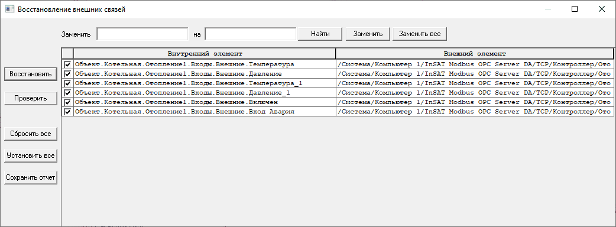Select external element path in Давление row
This screenshot has width=616, height=227.
(475, 74)
